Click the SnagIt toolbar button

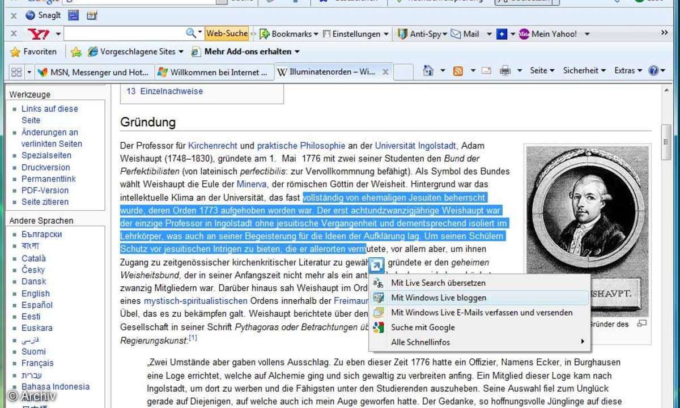[x=43, y=15]
